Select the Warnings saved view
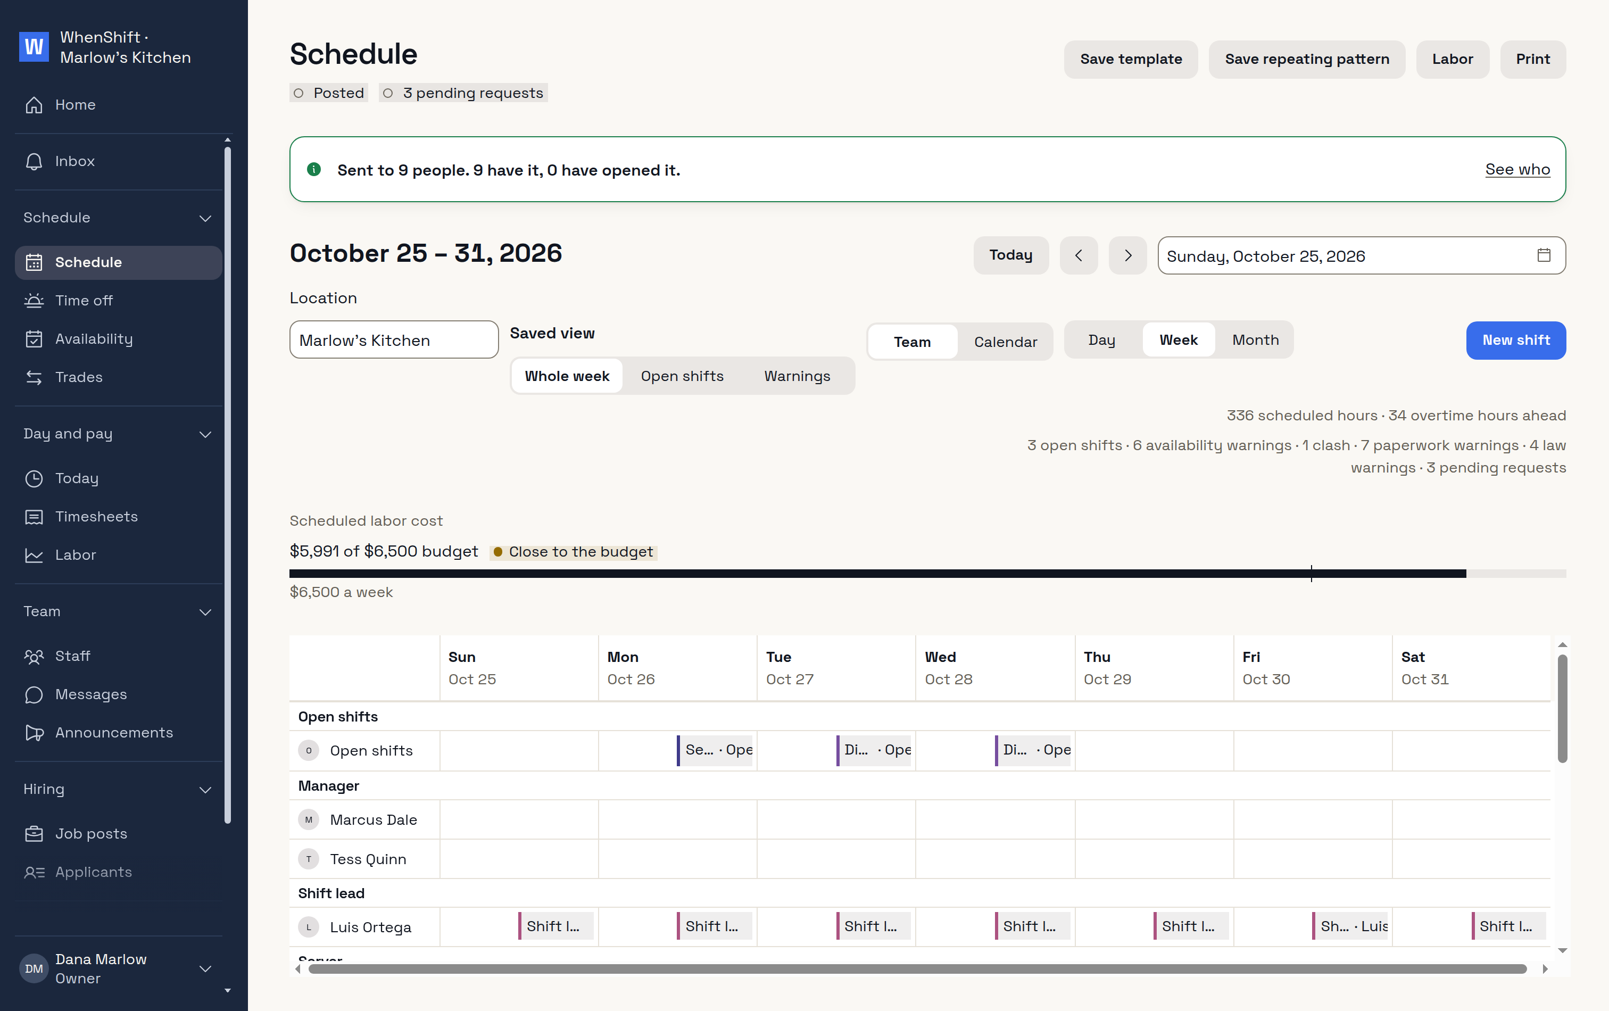 tap(797, 376)
